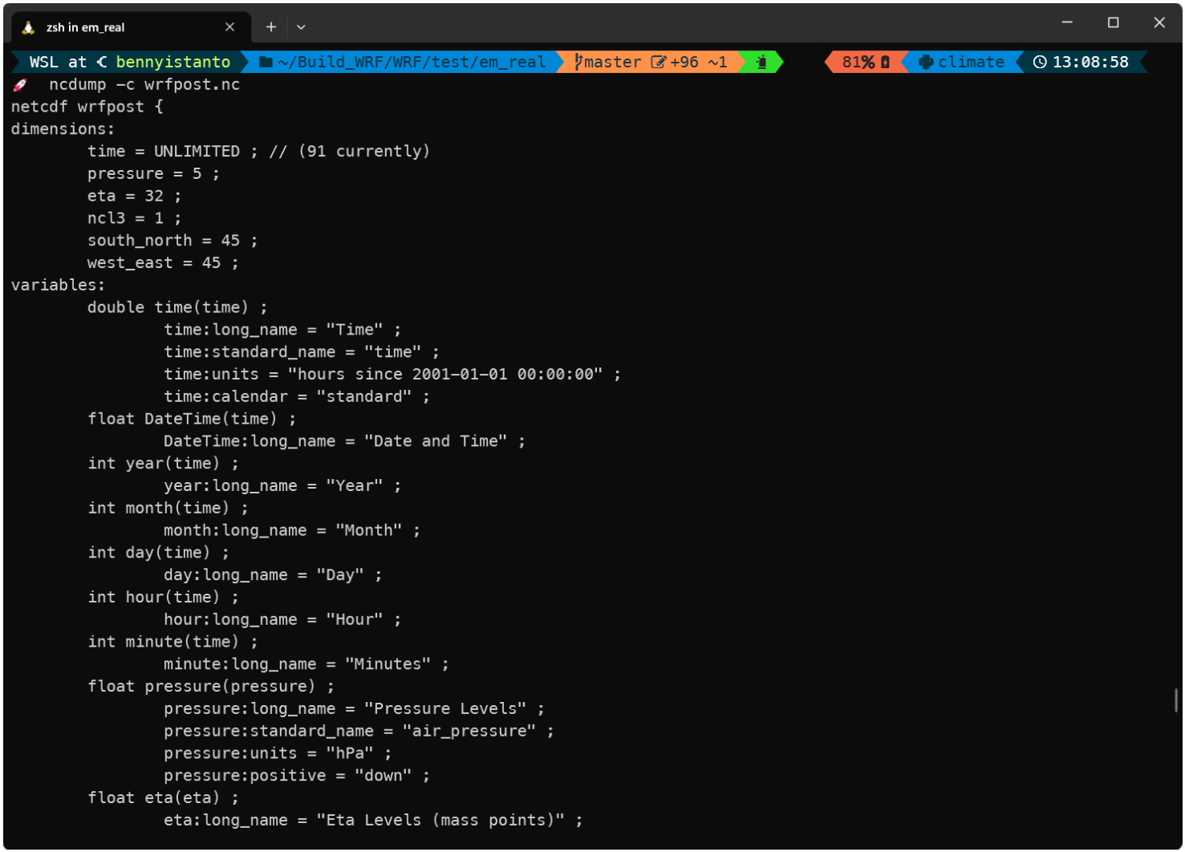Click the folder icon before the em_real path

[265, 62]
